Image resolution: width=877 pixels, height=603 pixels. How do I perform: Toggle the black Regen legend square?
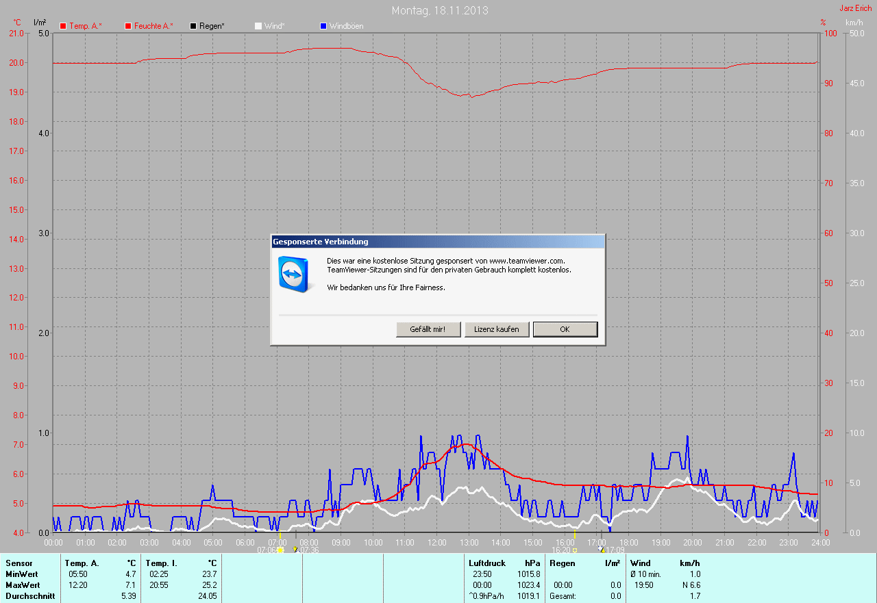point(193,26)
